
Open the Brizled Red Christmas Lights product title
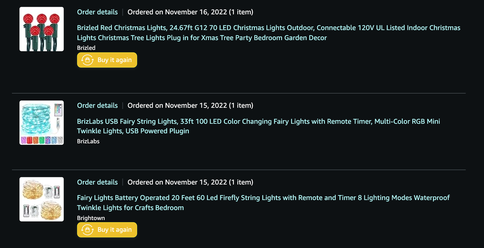(268, 33)
